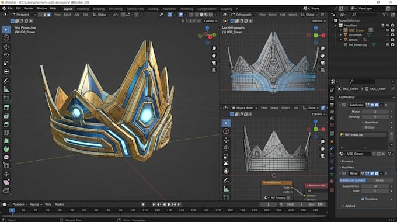Select the Annotate tool in main viewport

(x=6, y=81)
